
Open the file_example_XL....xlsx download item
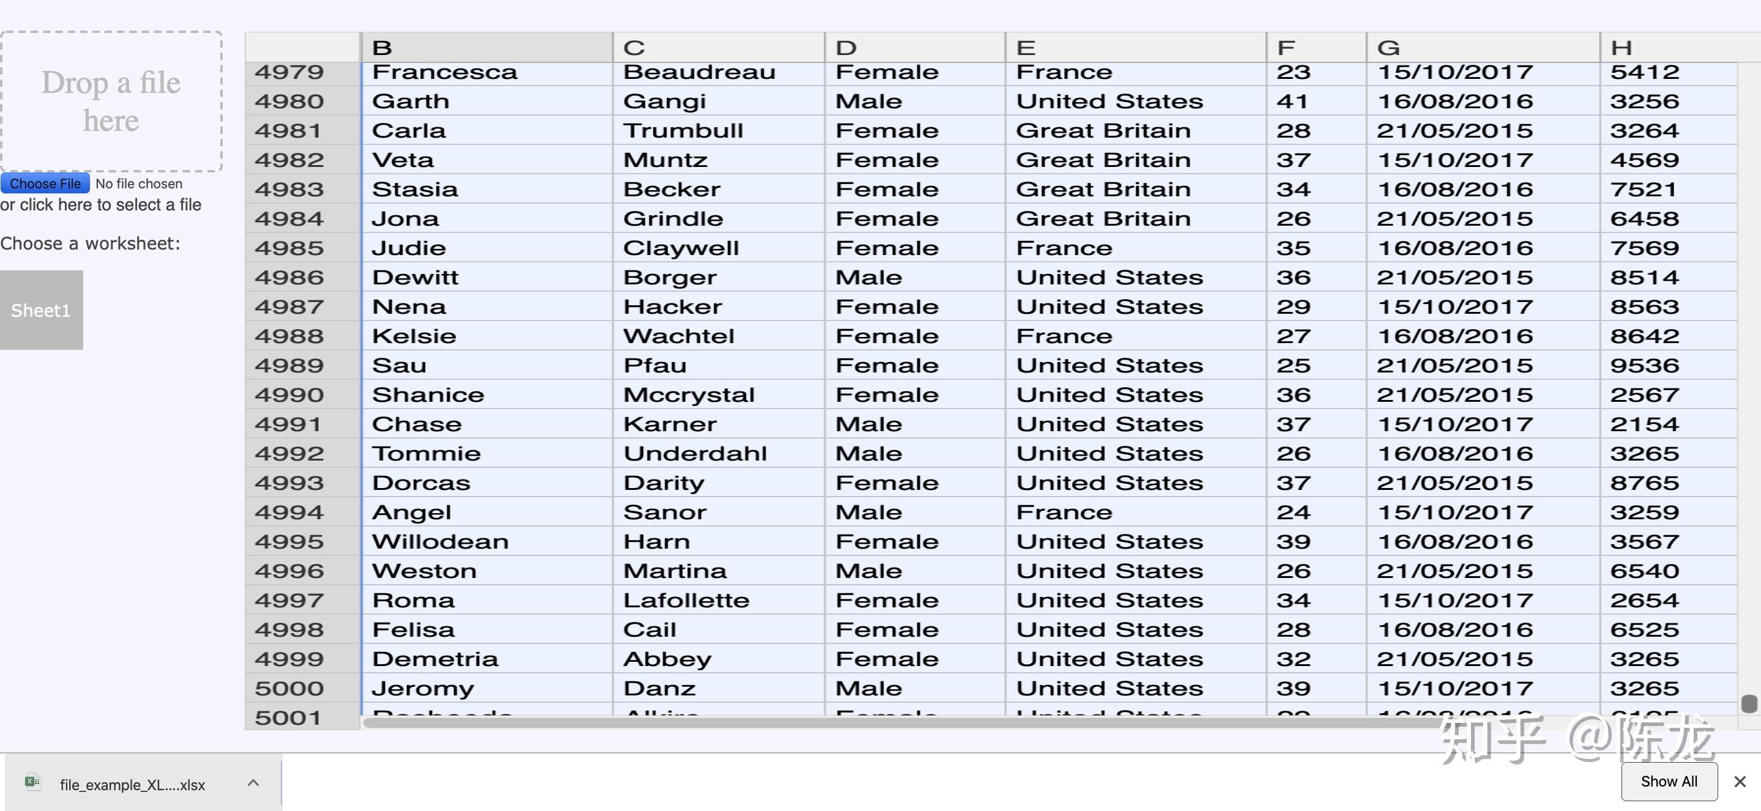click(132, 784)
